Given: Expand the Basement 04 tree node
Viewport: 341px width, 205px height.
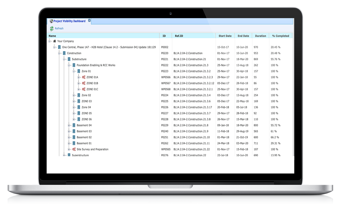Looking at the screenshot, I should pos(69,125).
